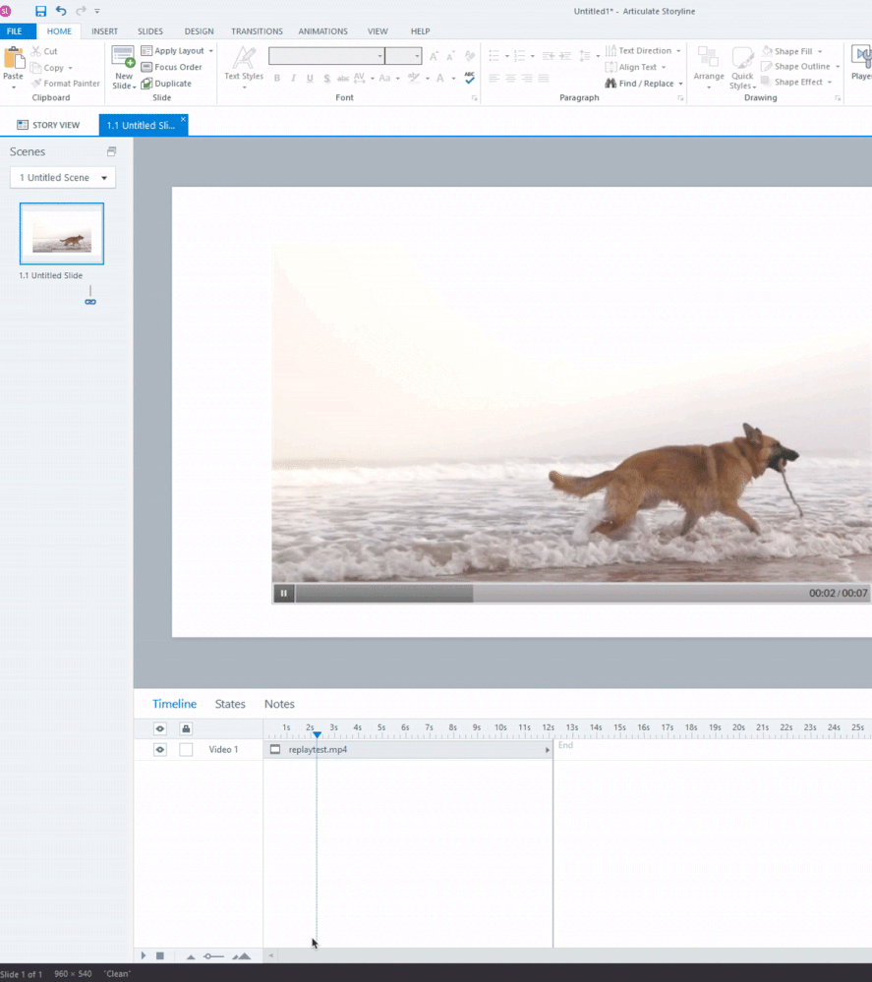
Task: Open the font name combo box
Action: coord(326,56)
